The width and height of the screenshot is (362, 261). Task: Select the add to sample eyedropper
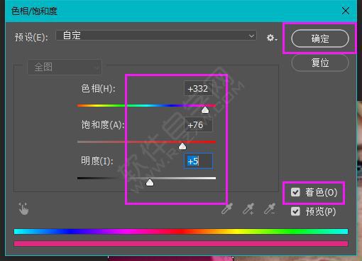(x=248, y=209)
